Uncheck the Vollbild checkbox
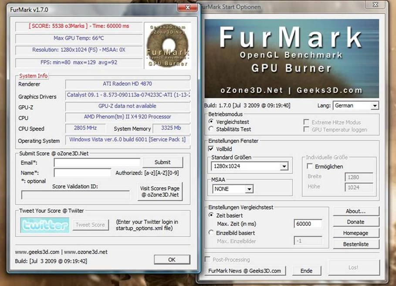The width and height of the screenshot is (396, 286). click(x=211, y=149)
